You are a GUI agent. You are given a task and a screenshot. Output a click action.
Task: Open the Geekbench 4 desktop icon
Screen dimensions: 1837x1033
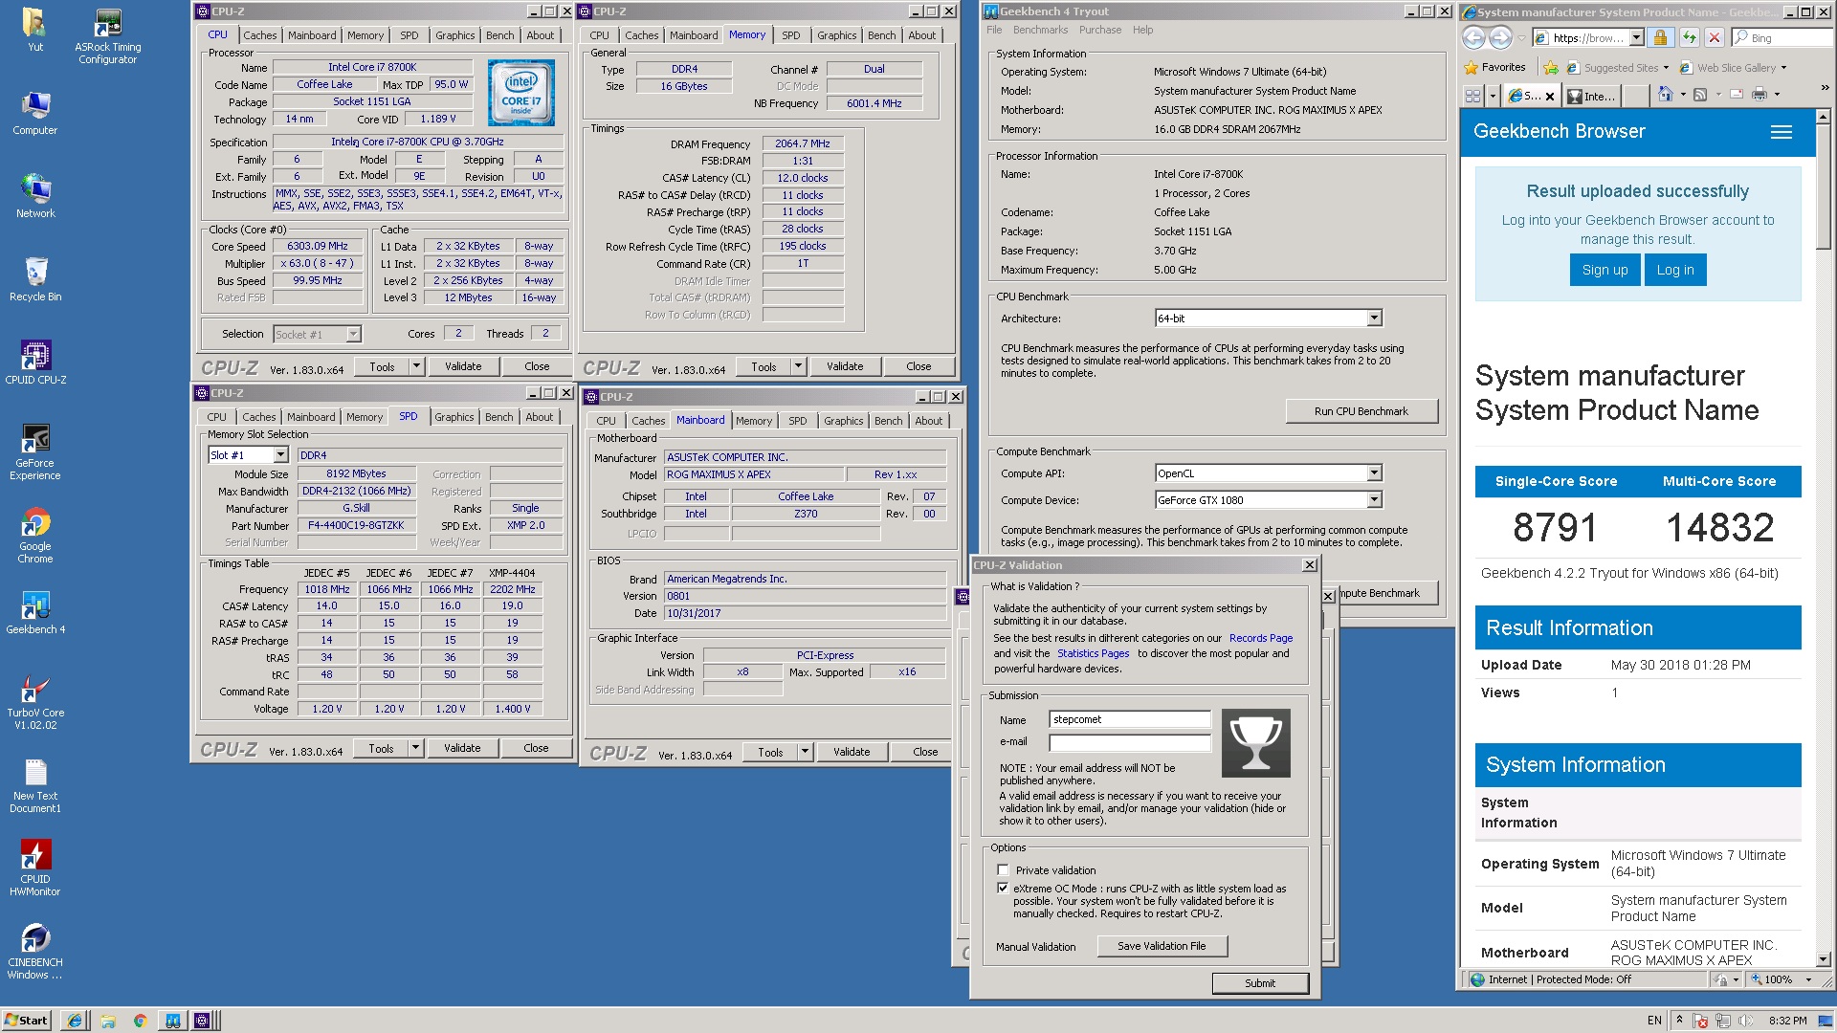click(x=35, y=612)
